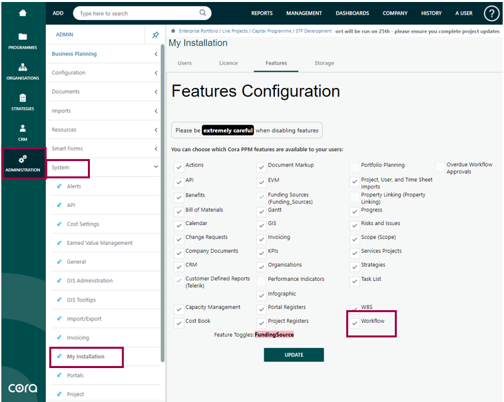504x402 pixels.
Task: Click gear icon beside Project
Action: (59, 394)
